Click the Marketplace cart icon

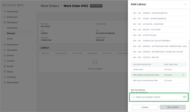5,82
